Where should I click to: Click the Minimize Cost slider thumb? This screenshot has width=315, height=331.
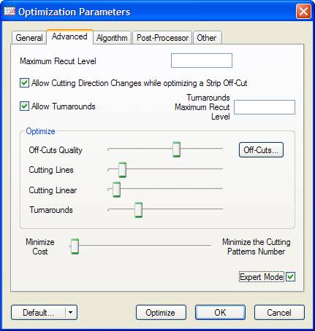[75, 246]
